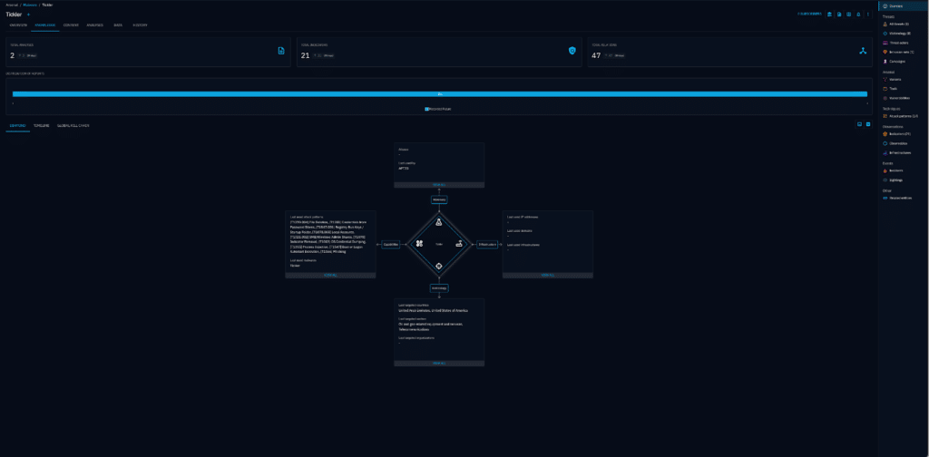Screen dimensions: 929x457
Task: Click the enrichment icon left of the bell
Action: pos(849,15)
